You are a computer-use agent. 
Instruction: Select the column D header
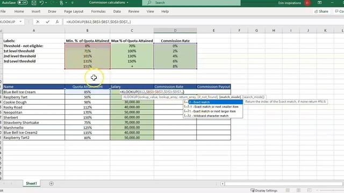coord(175,31)
